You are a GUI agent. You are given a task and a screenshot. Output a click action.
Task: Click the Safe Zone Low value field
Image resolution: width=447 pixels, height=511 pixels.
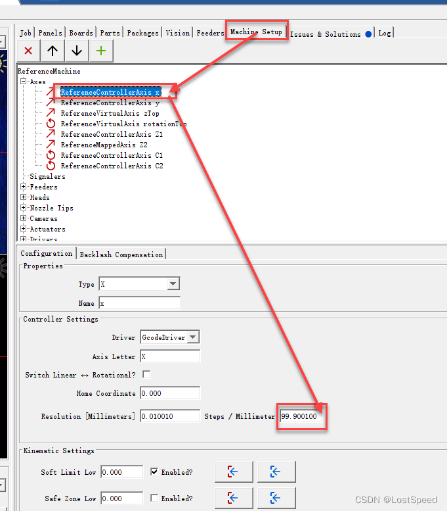click(121, 499)
